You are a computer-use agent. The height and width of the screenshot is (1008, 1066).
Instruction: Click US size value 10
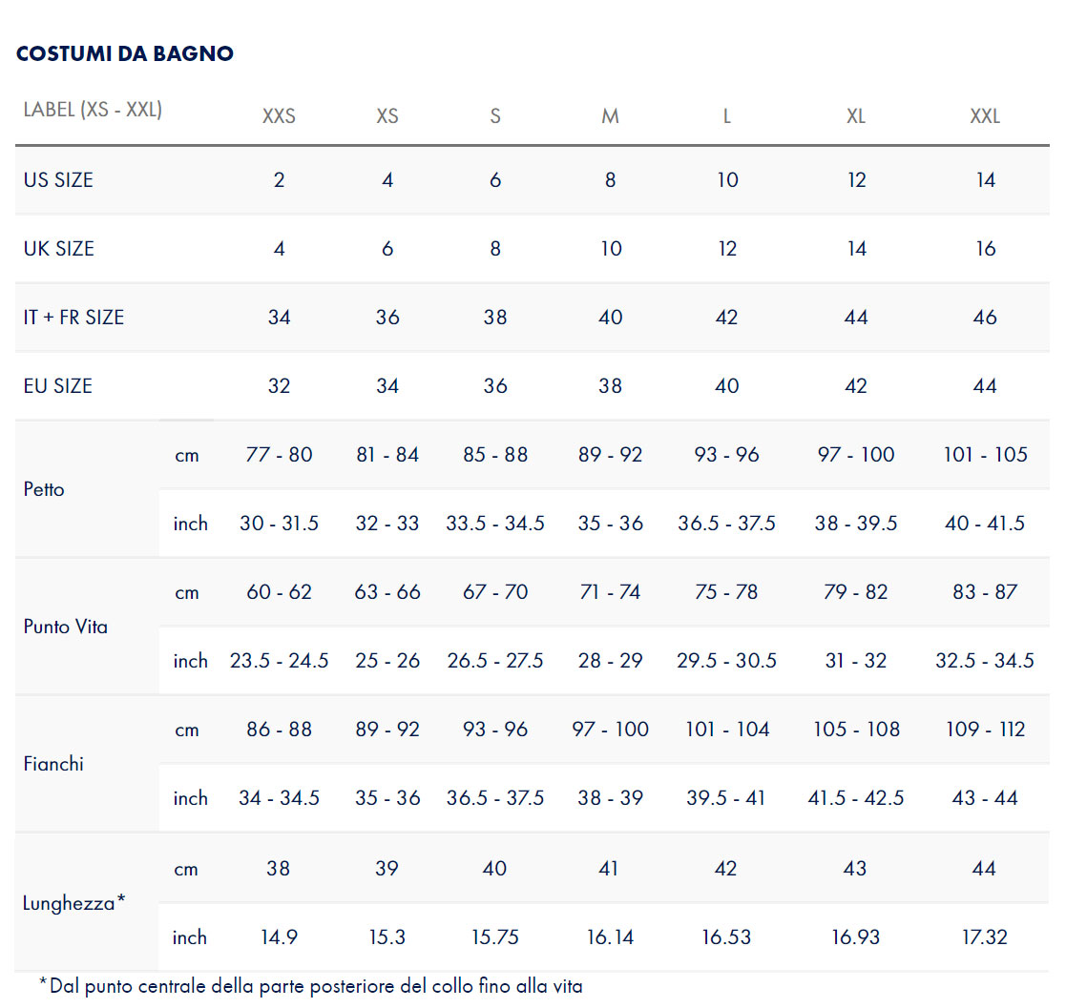click(727, 180)
